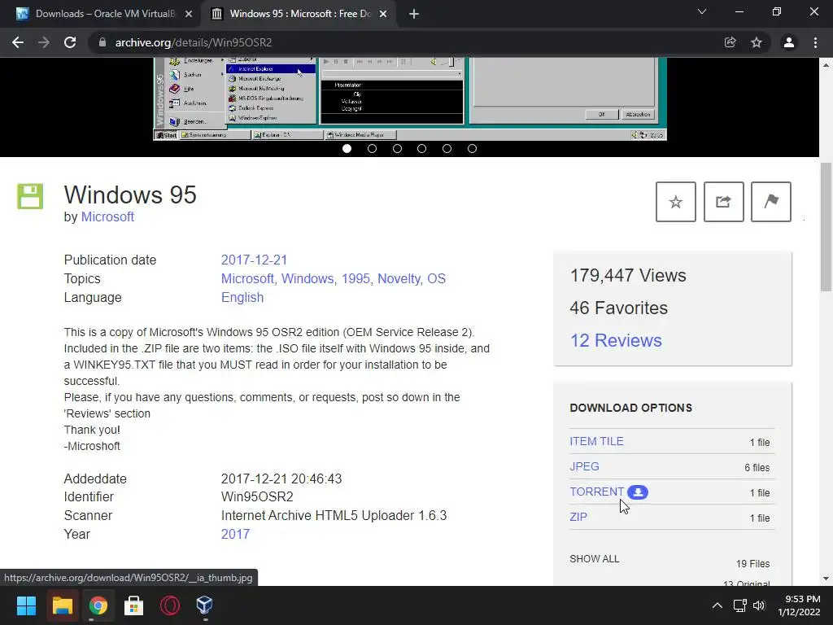
Task: Click the volume speaker tray icon
Action: pyautogui.click(x=759, y=605)
